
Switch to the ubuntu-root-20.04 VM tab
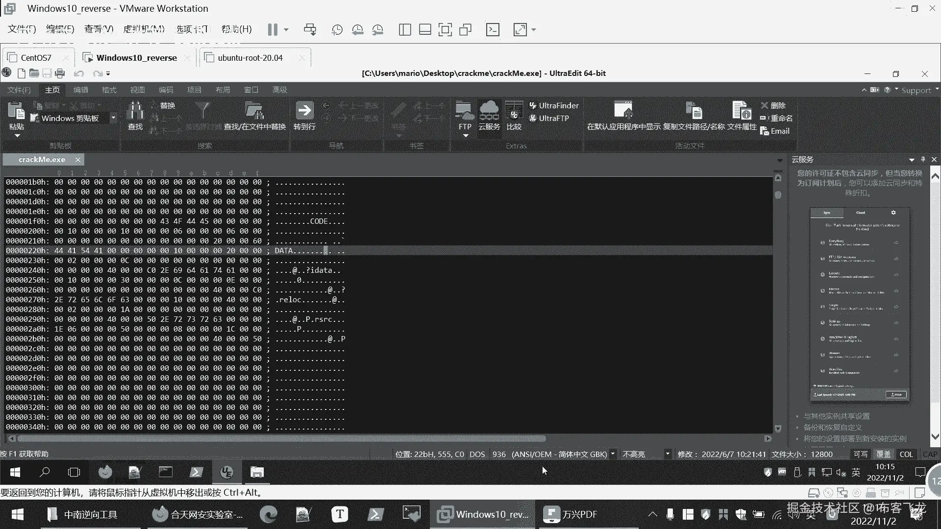point(250,58)
